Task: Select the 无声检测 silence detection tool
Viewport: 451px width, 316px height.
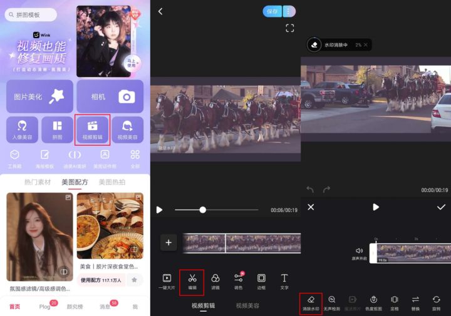Action: click(331, 303)
